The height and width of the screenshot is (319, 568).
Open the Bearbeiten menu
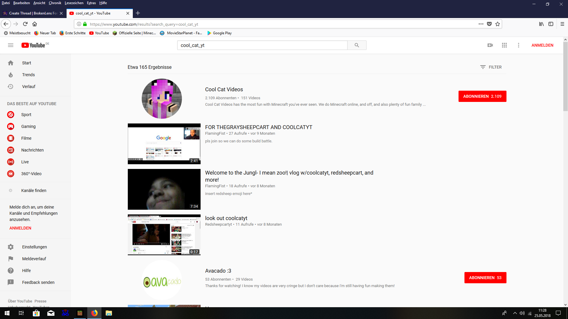(22, 3)
